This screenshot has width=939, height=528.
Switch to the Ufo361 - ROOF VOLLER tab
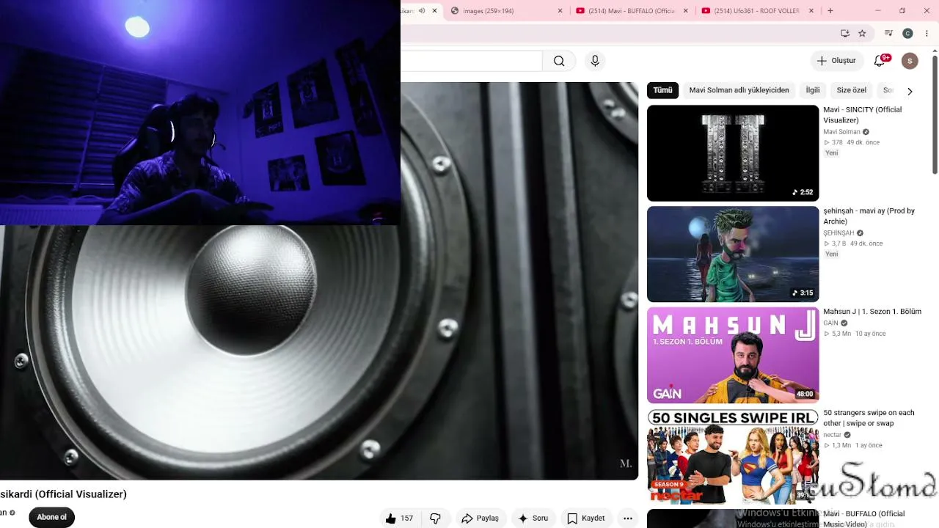click(x=758, y=11)
